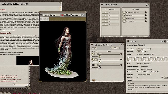Click the Orruol thumbnail in story window
Screen dimensions: 168x94
[27, 61]
